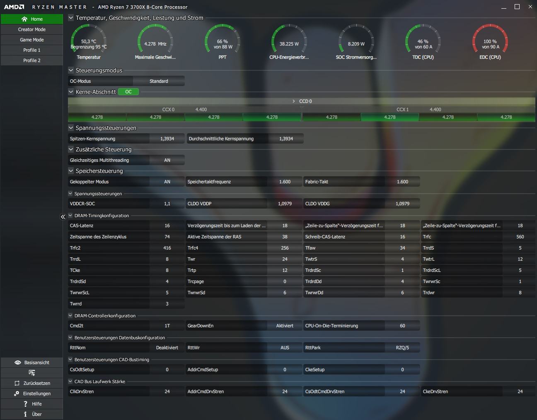The width and height of the screenshot is (537, 420).
Task: Click RttNom Deaktiviert value
Action: [x=167, y=348]
